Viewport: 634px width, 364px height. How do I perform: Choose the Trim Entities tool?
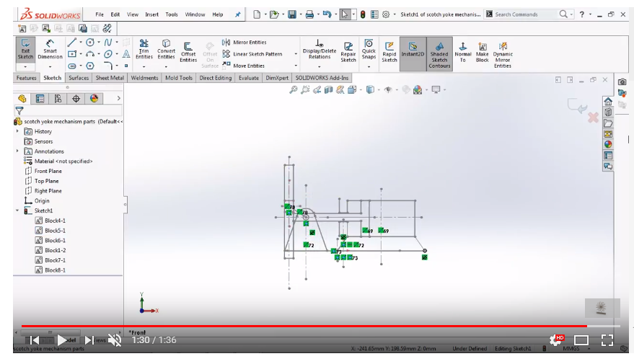(x=144, y=50)
